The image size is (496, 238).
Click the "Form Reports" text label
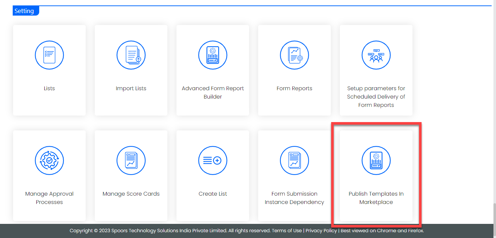pos(294,88)
